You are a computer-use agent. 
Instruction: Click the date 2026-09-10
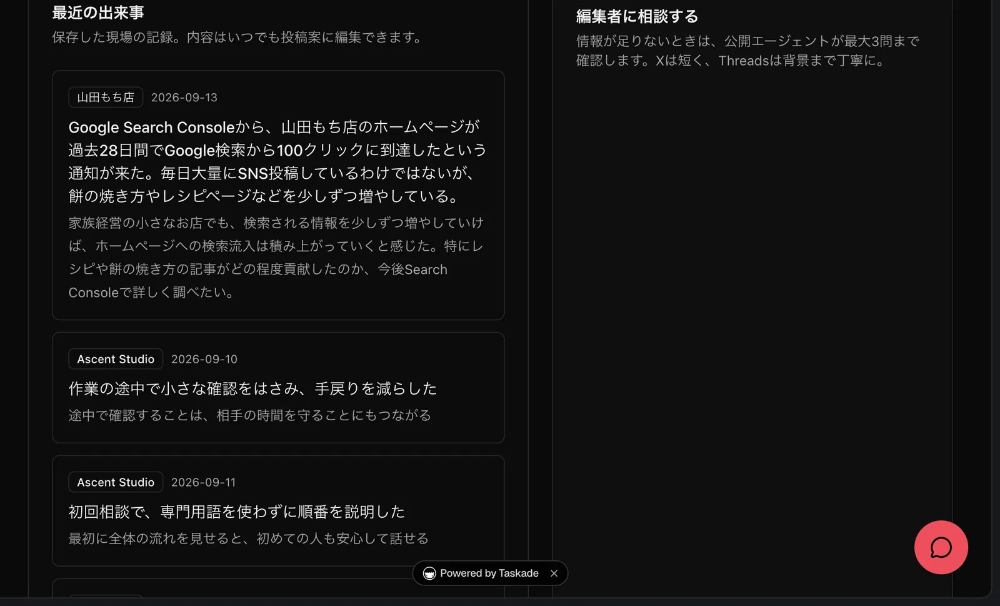pos(204,359)
